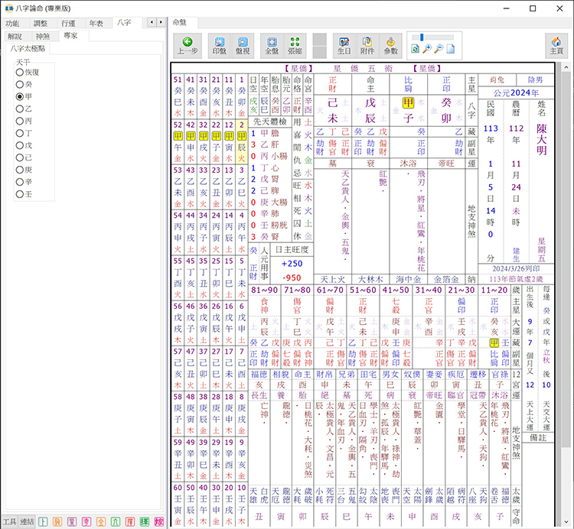This screenshot has width=574, height=529.
Task: Select the 八字太極點 tab
Action: pos(28,48)
